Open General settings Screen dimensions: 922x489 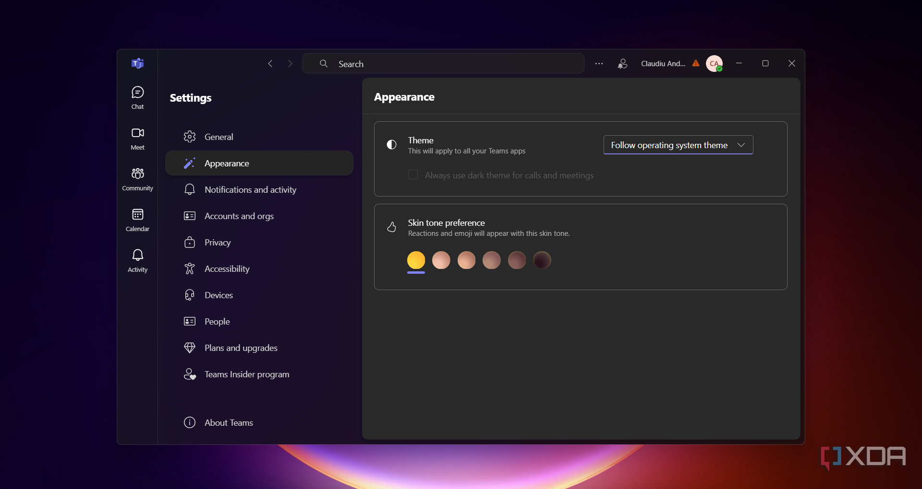tap(259, 137)
